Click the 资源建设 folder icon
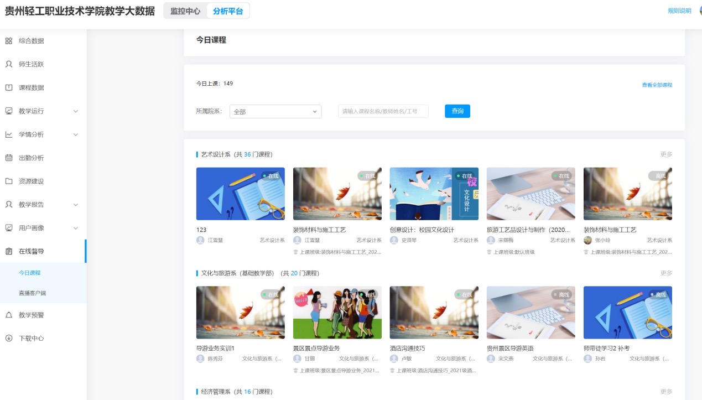702x400 pixels. tap(9, 181)
